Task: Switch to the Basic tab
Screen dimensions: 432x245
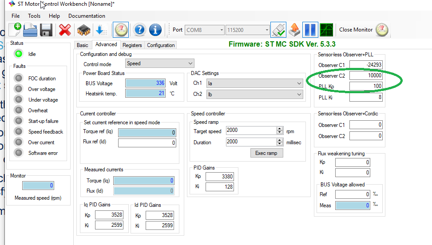Action: pyautogui.click(x=83, y=45)
